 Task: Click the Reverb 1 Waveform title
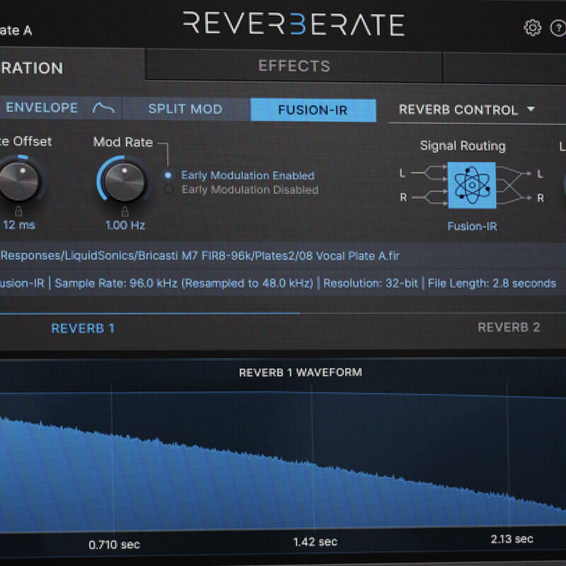(x=300, y=373)
